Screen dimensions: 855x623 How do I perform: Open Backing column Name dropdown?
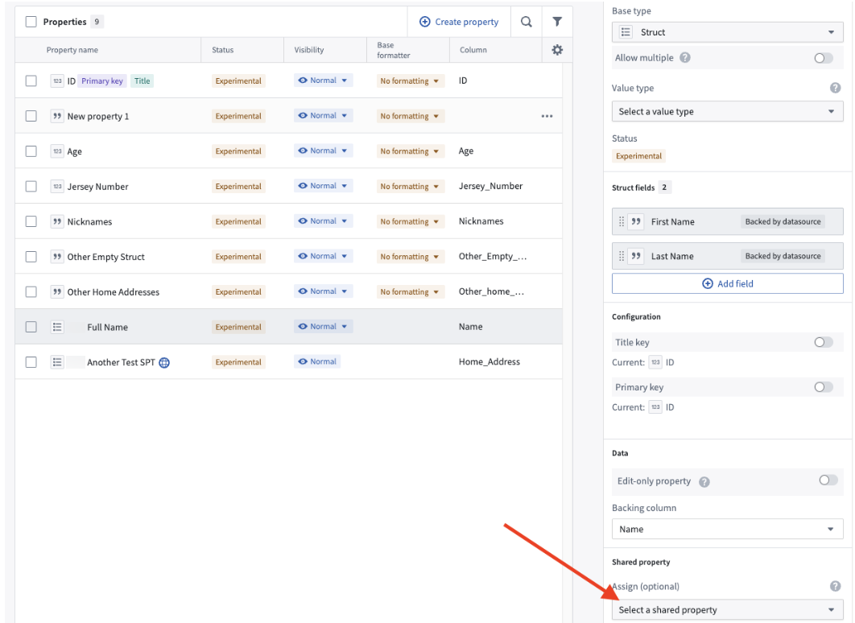coord(728,529)
